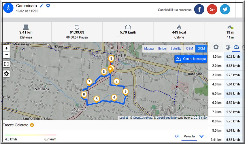Image resolution: width=245 pixels, height=144 pixels.
Task: Click the speed color gradient legend
Action: tap(31, 135)
